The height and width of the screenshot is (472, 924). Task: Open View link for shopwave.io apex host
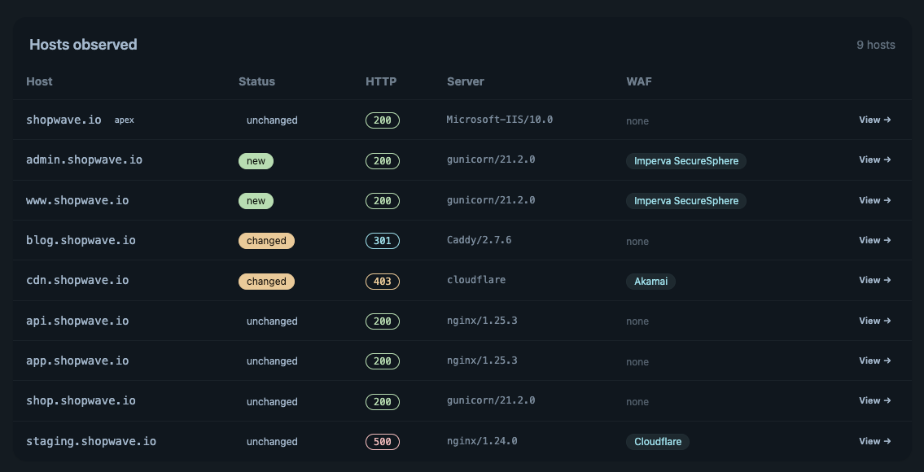click(x=874, y=120)
